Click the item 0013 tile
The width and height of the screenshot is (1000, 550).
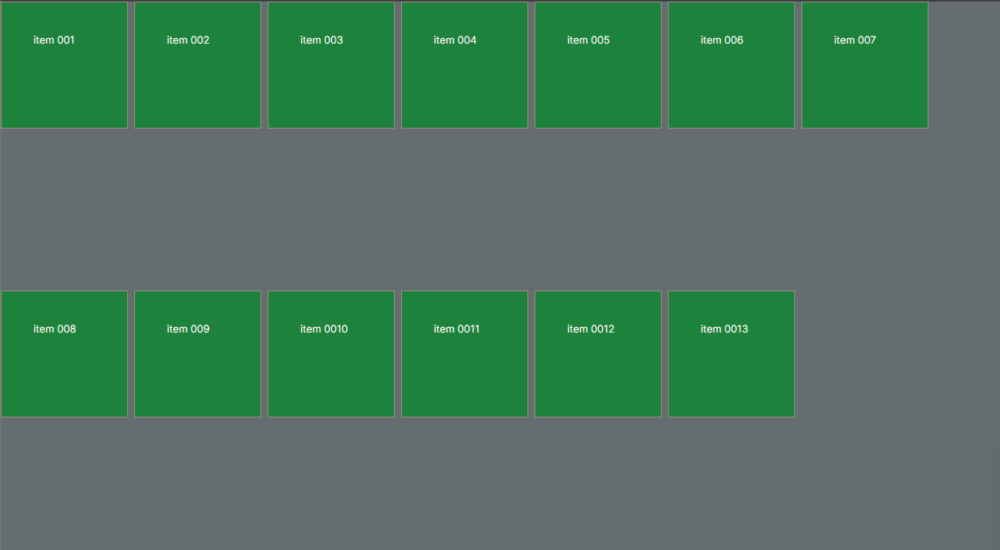[x=732, y=354]
